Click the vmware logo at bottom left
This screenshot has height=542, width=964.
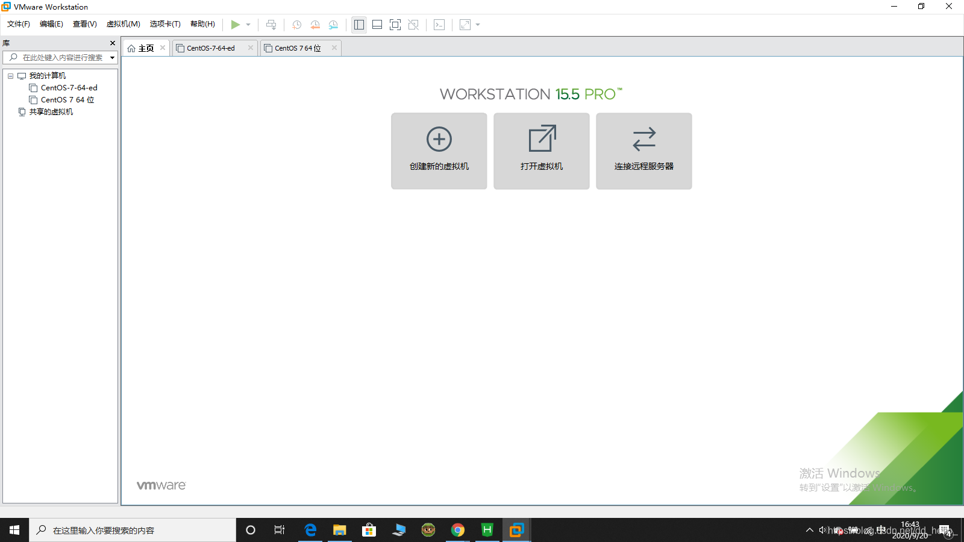click(x=161, y=485)
